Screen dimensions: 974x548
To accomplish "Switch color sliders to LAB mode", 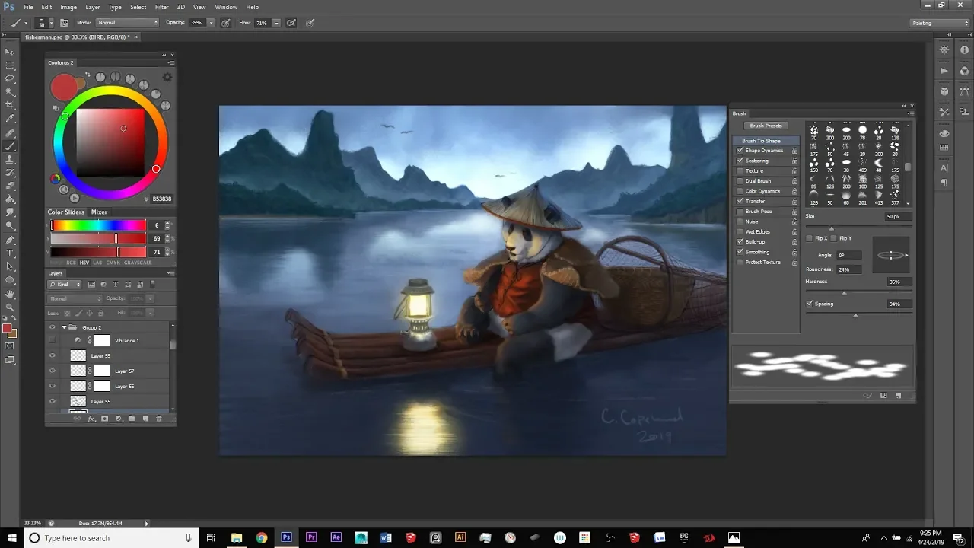I will click(97, 263).
